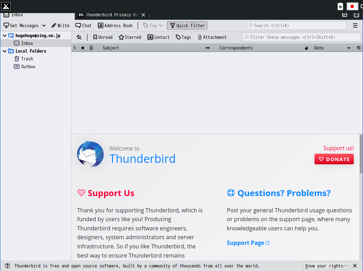This screenshot has height=271, width=363.
Task: Open the Tag dropdown in toolbar
Action: pos(153,25)
